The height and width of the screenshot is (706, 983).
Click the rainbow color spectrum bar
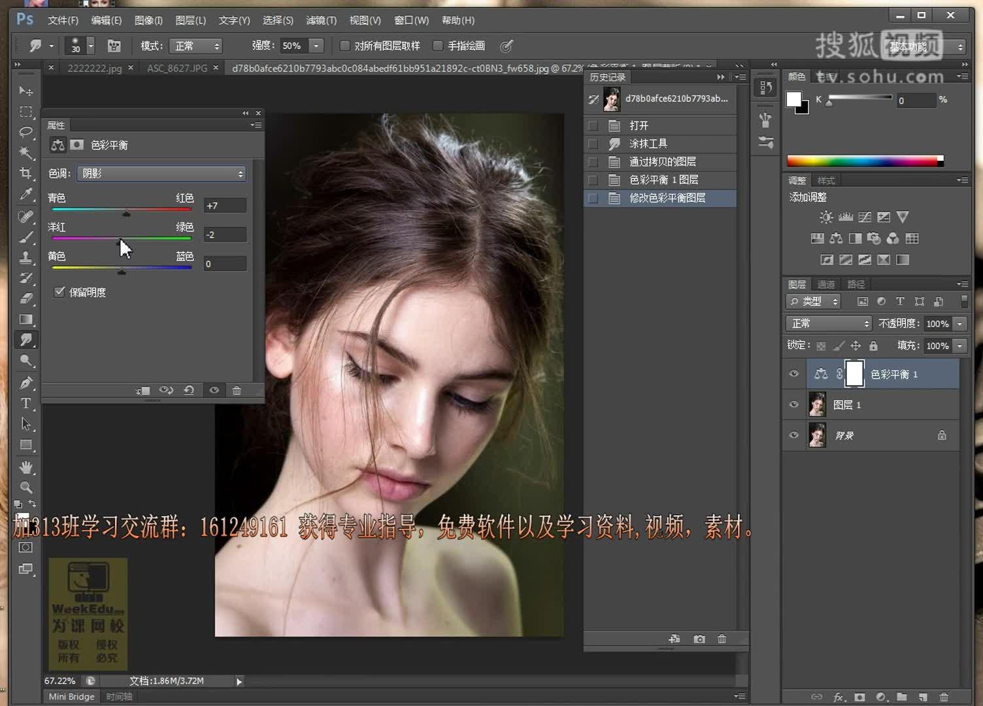[x=863, y=160]
